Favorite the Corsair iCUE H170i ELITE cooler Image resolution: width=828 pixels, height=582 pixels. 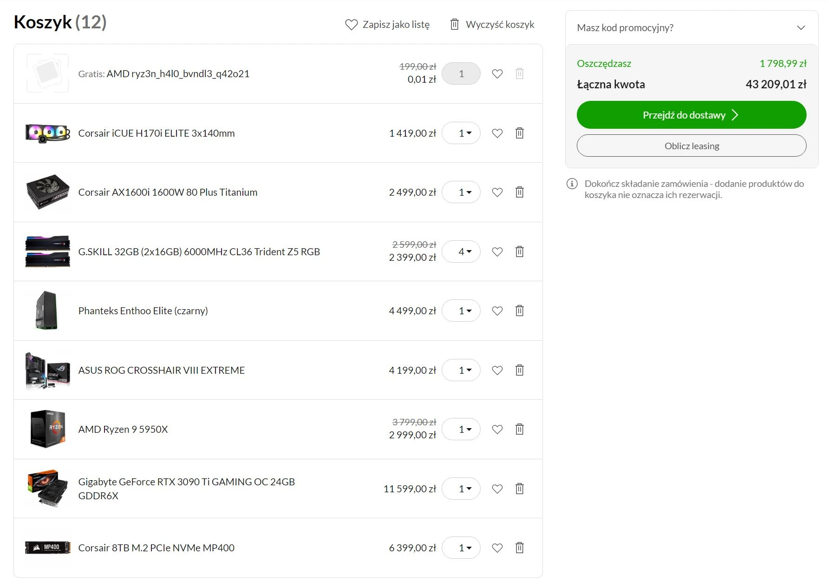497,133
